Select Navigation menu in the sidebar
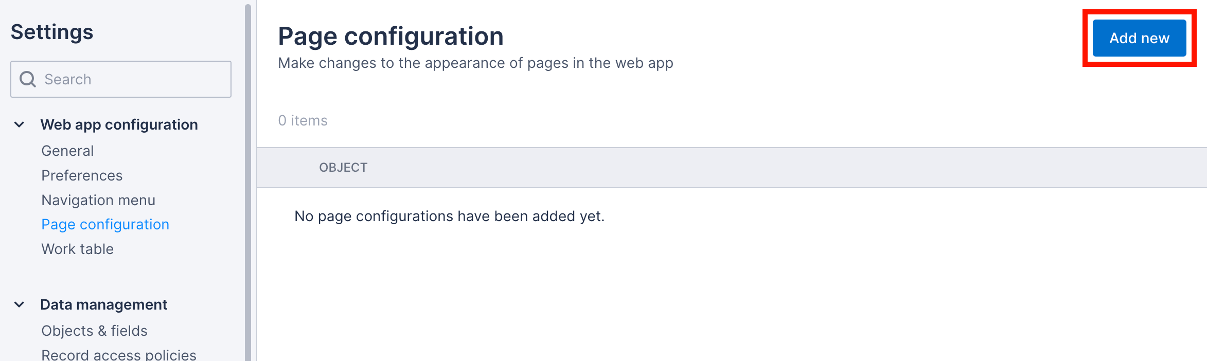 pyautogui.click(x=98, y=200)
